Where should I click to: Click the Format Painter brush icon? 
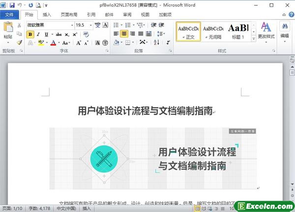(x=19, y=43)
